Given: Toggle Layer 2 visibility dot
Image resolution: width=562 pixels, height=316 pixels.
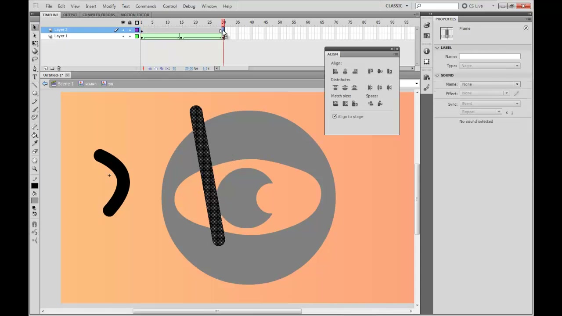Looking at the screenshot, I should [123, 30].
